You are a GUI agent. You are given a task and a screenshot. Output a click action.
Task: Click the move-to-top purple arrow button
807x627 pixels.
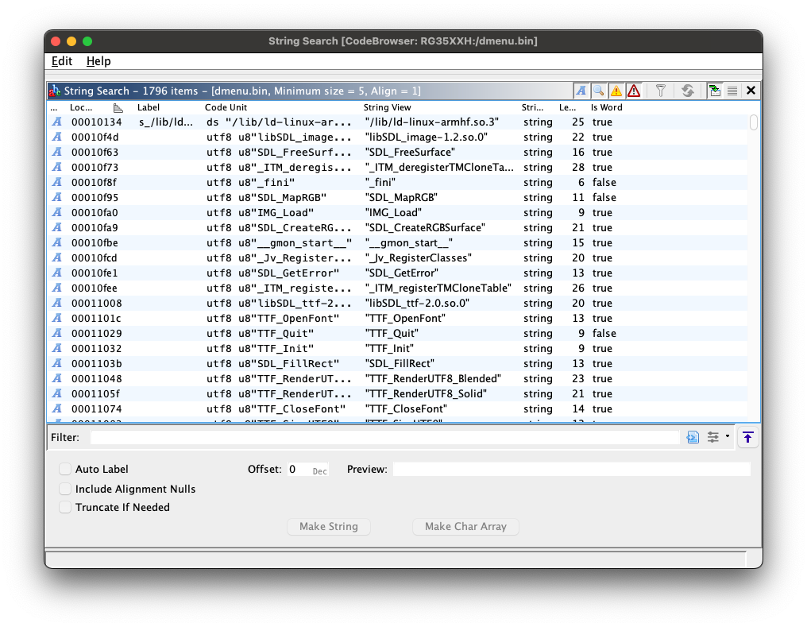click(x=747, y=438)
